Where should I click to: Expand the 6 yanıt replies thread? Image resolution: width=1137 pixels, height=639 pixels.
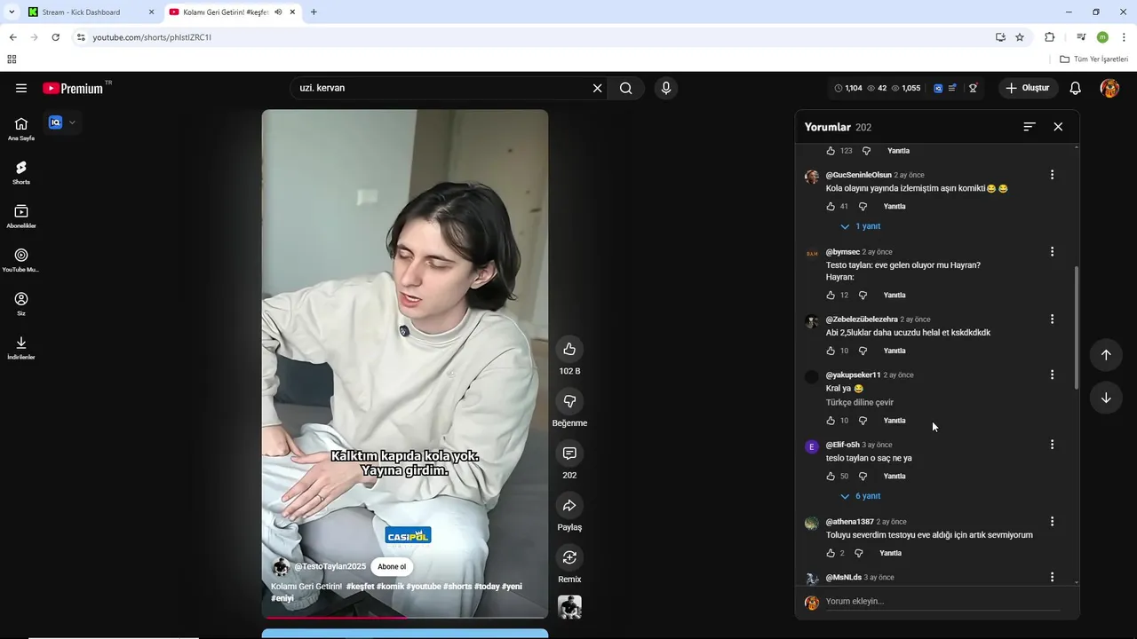[861, 496]
